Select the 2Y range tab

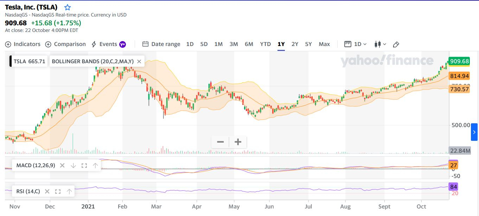295,44
